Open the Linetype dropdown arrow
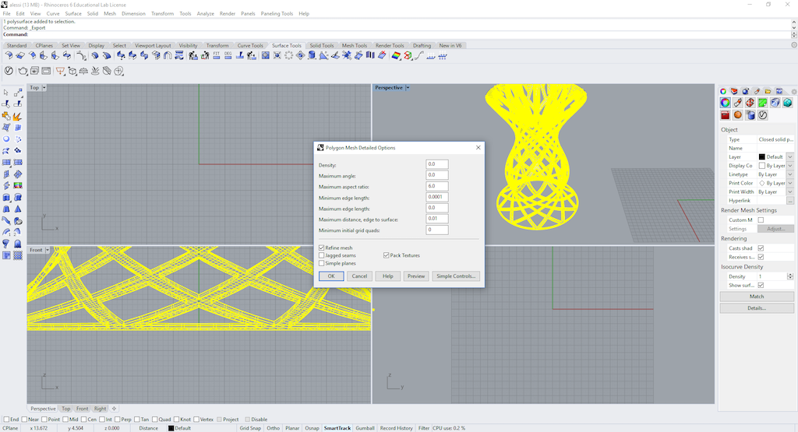 790,174
